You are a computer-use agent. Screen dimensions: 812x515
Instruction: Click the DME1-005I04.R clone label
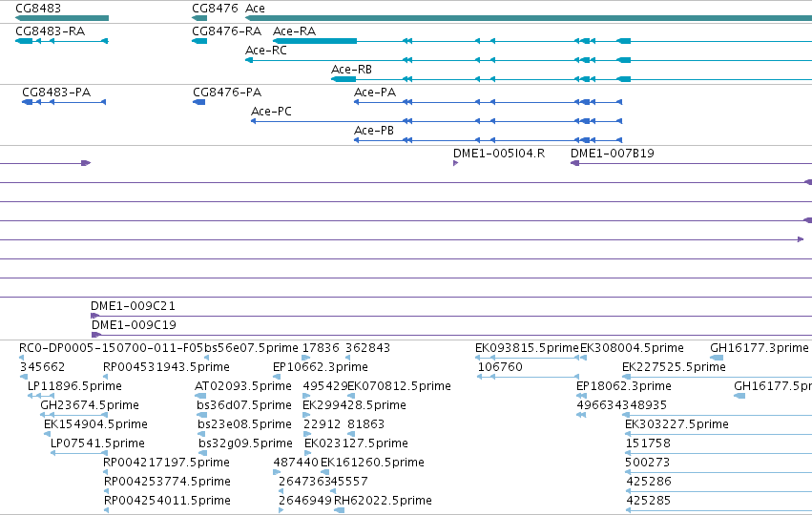click(499, 154)
